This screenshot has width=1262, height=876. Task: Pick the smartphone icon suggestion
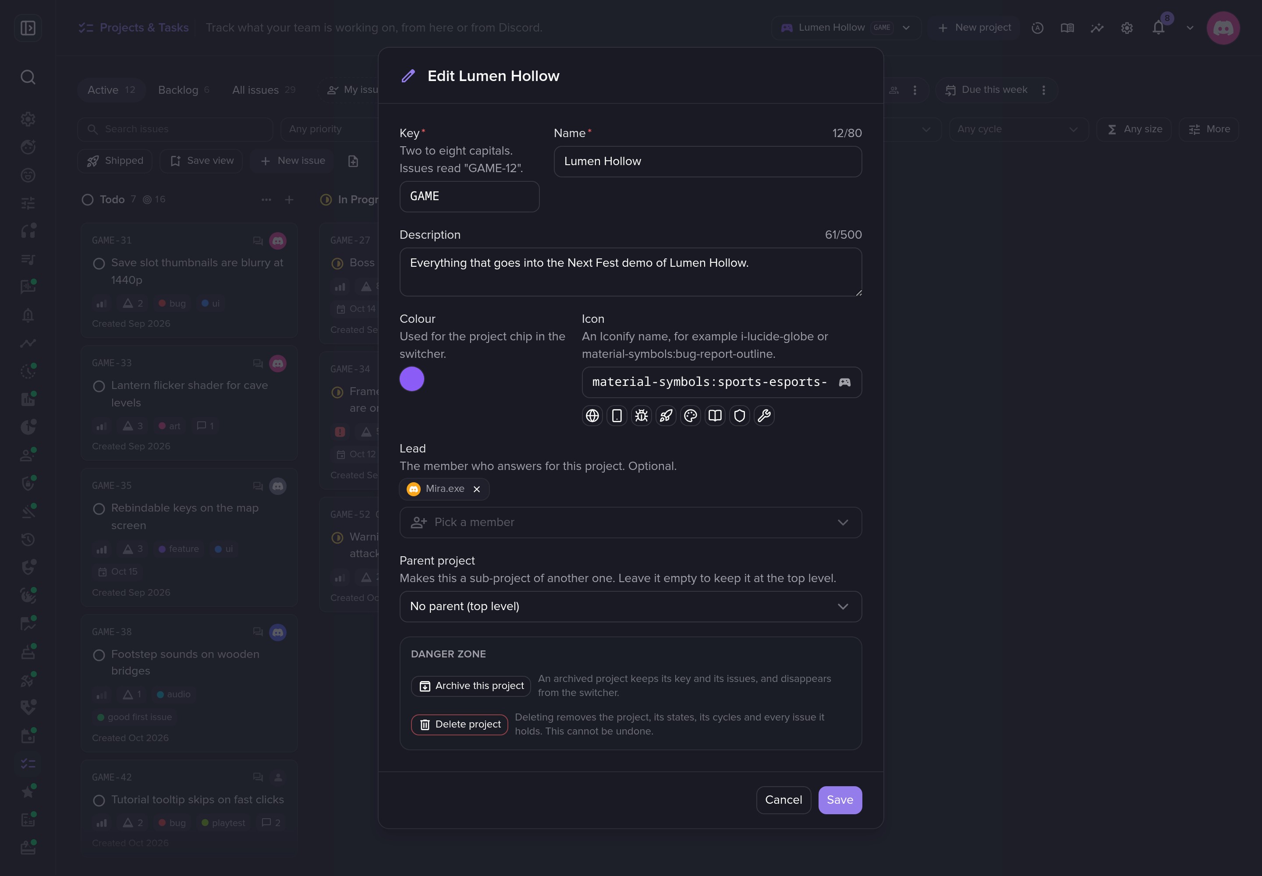click(x=617, y=416)
